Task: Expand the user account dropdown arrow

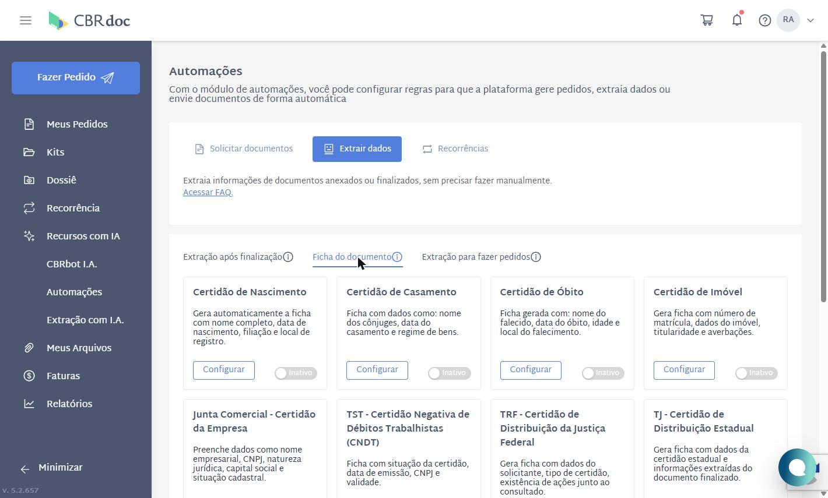Action: (x=811, y=20)
